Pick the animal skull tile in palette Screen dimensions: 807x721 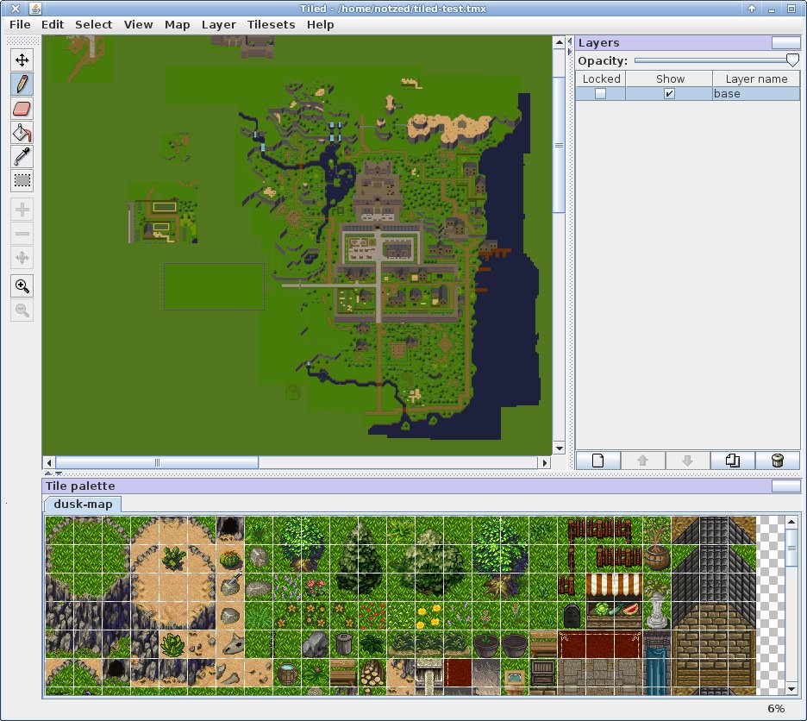pos(229,643)
